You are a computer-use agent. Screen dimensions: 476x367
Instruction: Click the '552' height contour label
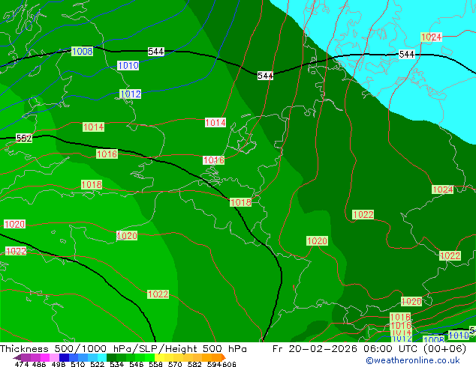point(24,139)
